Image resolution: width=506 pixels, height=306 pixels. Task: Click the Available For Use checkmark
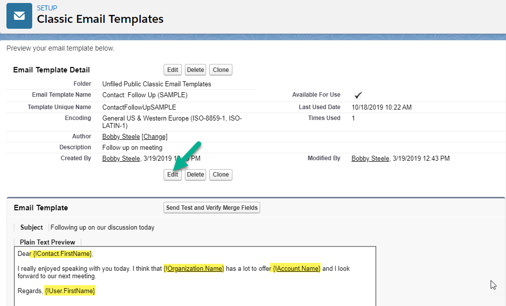pos(358,95)
